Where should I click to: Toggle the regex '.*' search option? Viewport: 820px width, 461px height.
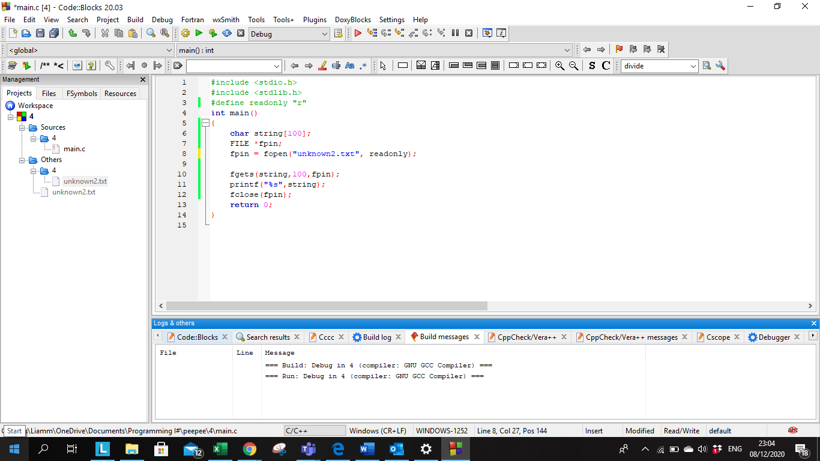tap(363, 66)
